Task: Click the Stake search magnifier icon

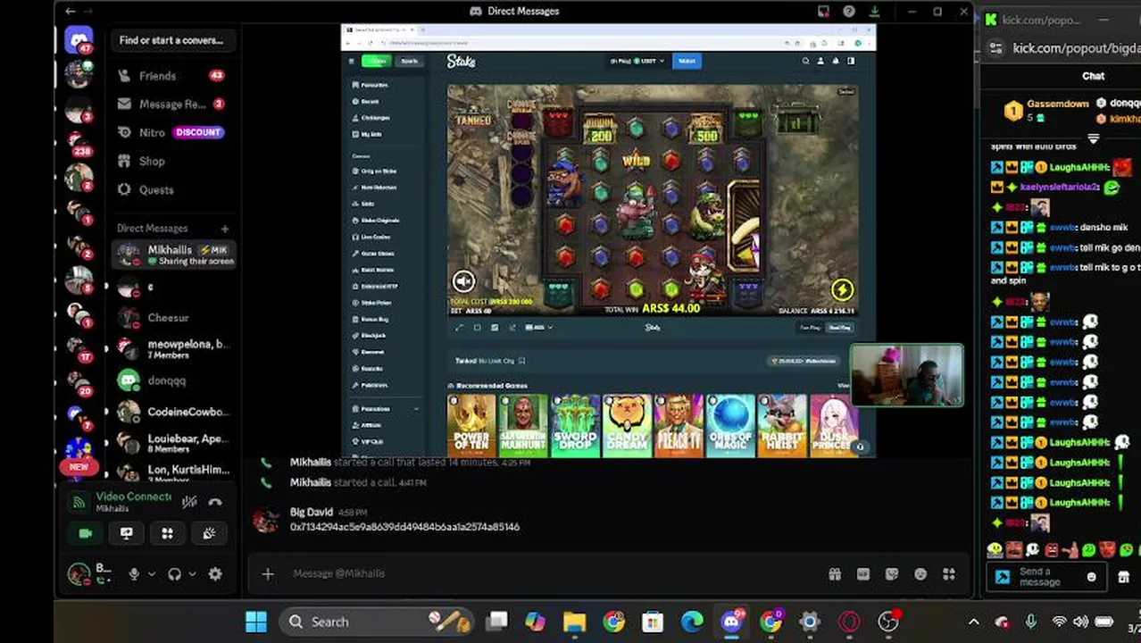Action: click(805, 61)
